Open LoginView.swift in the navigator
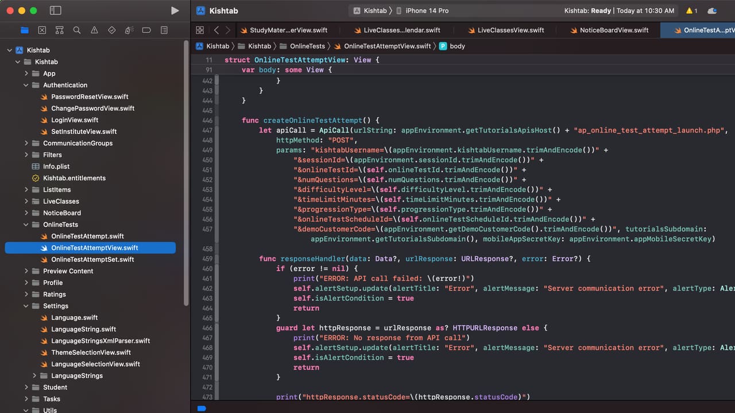Image resolution: width=735 pixels, height=413 pixels. 75,120
